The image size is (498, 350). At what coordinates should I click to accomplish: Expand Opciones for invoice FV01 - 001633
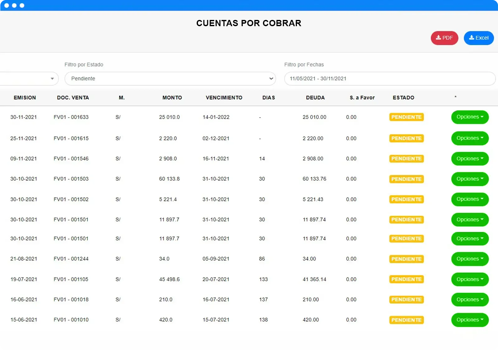[470, 117]
